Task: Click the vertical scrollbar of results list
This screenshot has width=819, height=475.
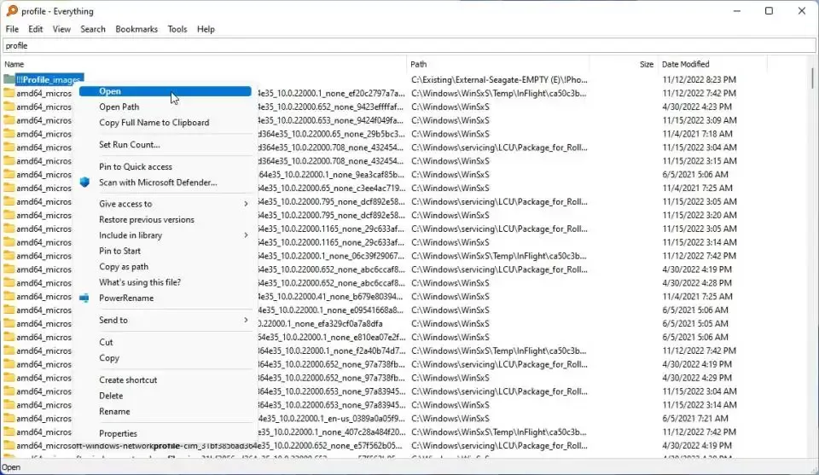Action: [812, 256]
